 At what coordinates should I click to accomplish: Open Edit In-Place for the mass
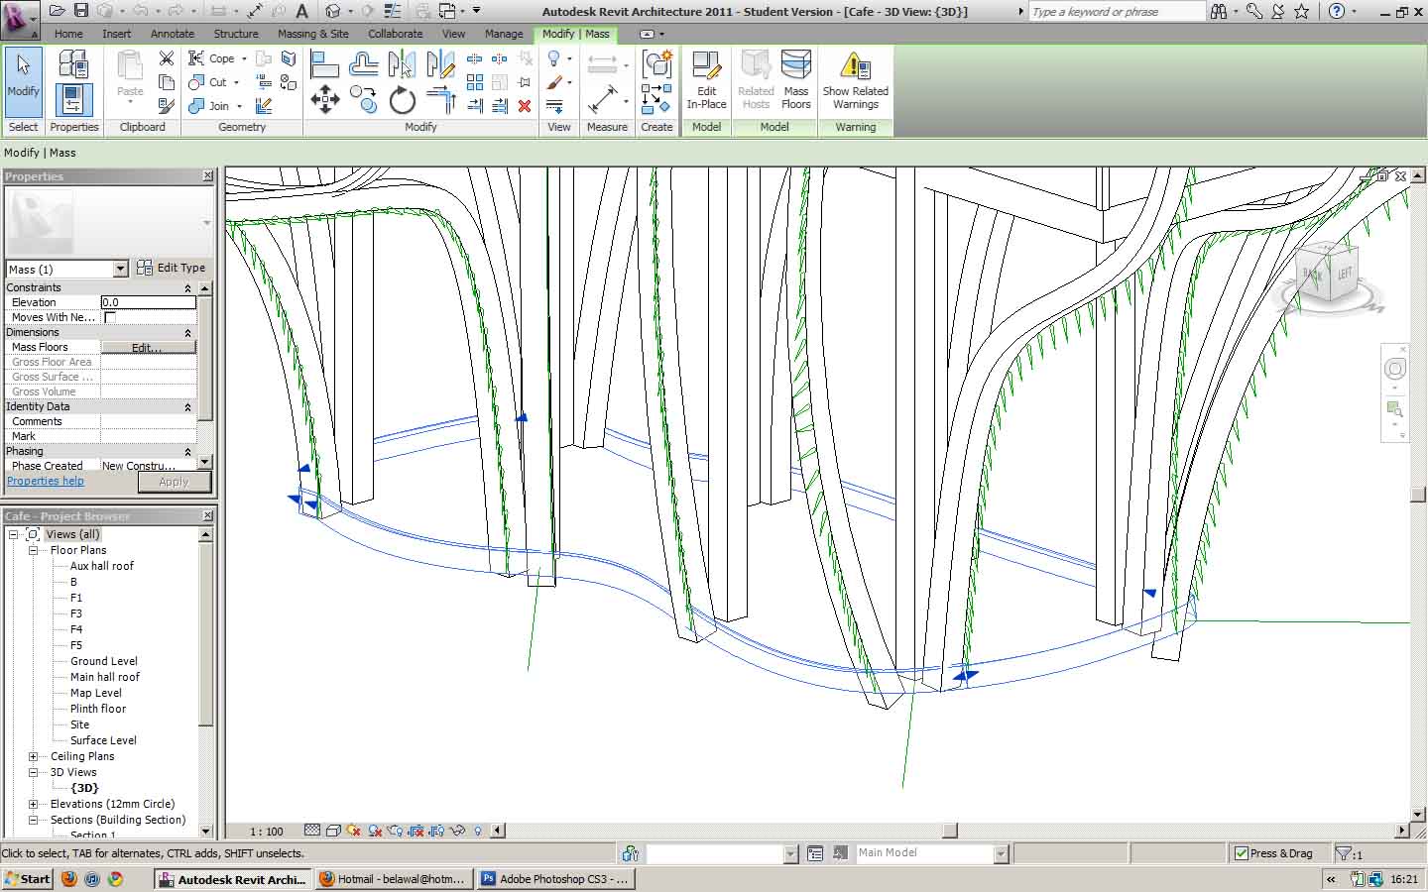click(x=706, y=81)
